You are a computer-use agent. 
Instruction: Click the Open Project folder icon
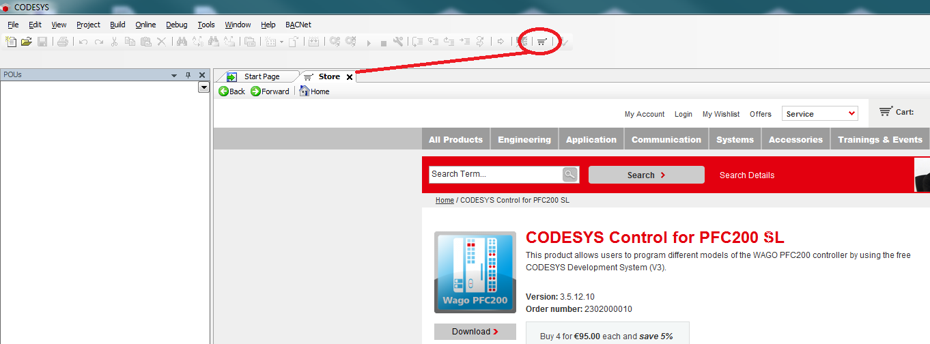point(27,42)
